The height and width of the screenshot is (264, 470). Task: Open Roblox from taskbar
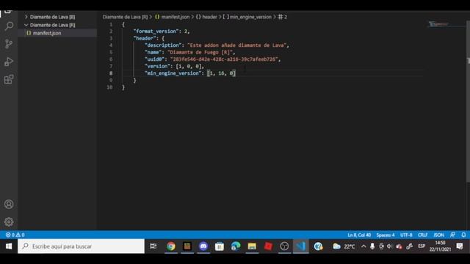(x=268, y=246)
